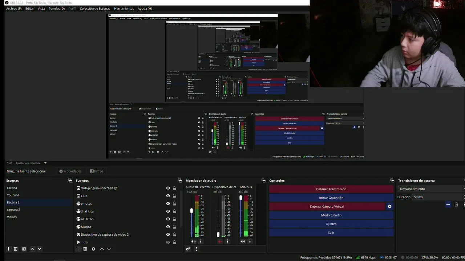
Task: Open the Herramientas menu
Action: [x=124, y=8]
